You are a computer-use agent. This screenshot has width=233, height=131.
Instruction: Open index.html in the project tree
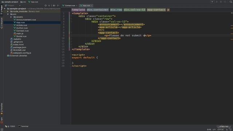[18, 44]
